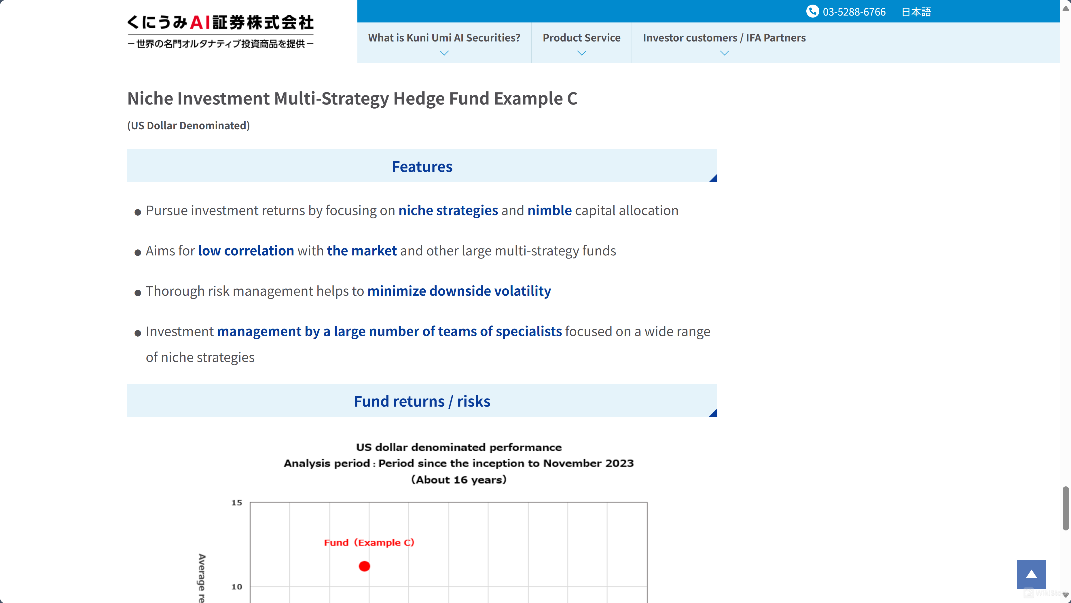Click the scroll-to-top arrow button
The width and height of the screenshot is (1071, 603).
point(1031,574)
